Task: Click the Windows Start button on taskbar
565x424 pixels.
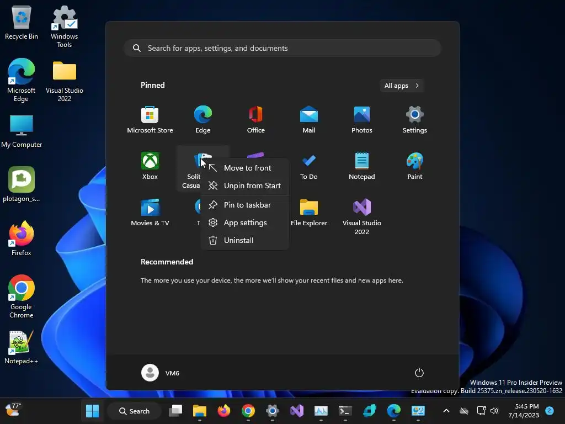Action: click(92, 411)
